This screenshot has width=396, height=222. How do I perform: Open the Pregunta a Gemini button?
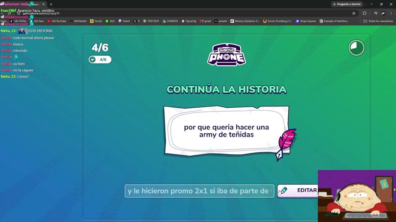346,4
